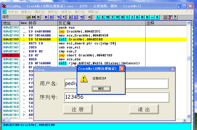Show Threads with the T button
This screenshot has width=197, height=130.
point(113,17)
